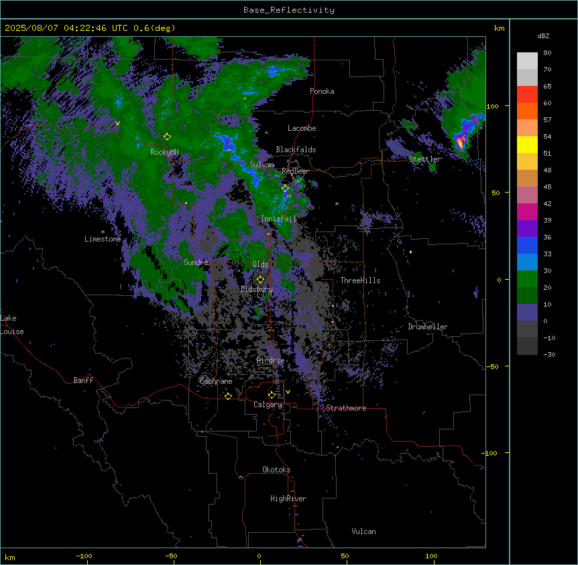Click the Limestone label

pos(103,239)
